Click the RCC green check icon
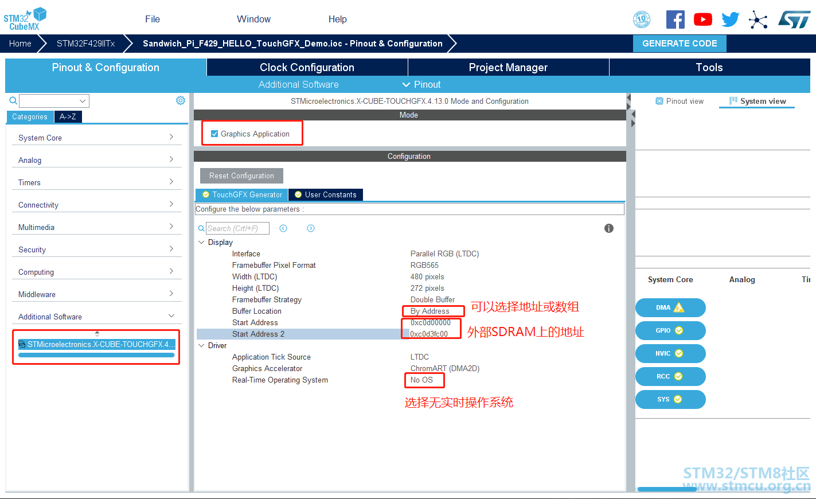This screenshot has width=816, height=499. point(678,376)
